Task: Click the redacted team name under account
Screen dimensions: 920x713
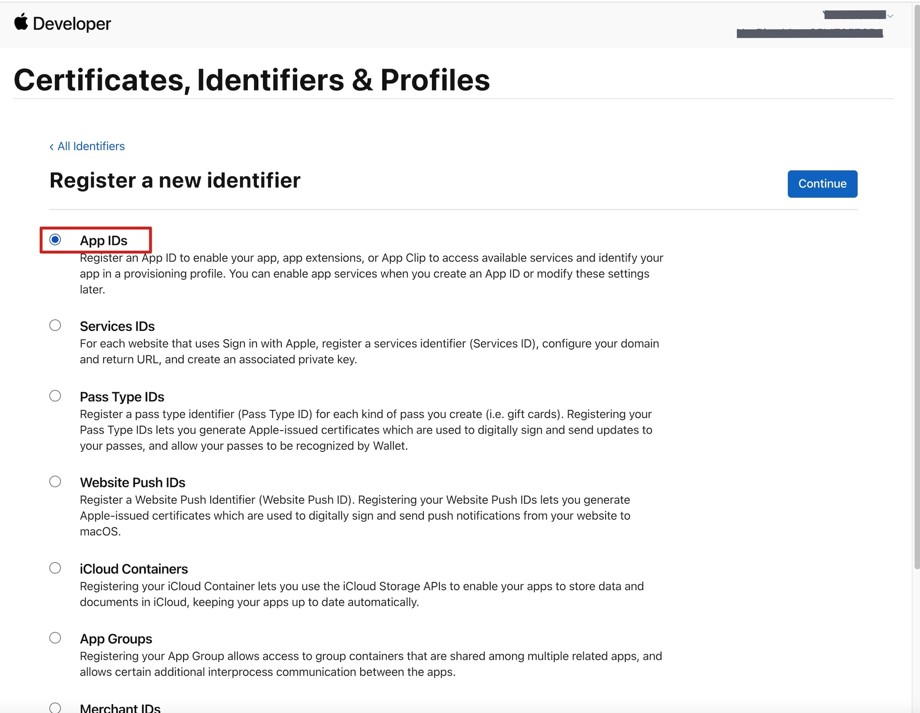Action: pyautogui.click(x=810, y=33)
